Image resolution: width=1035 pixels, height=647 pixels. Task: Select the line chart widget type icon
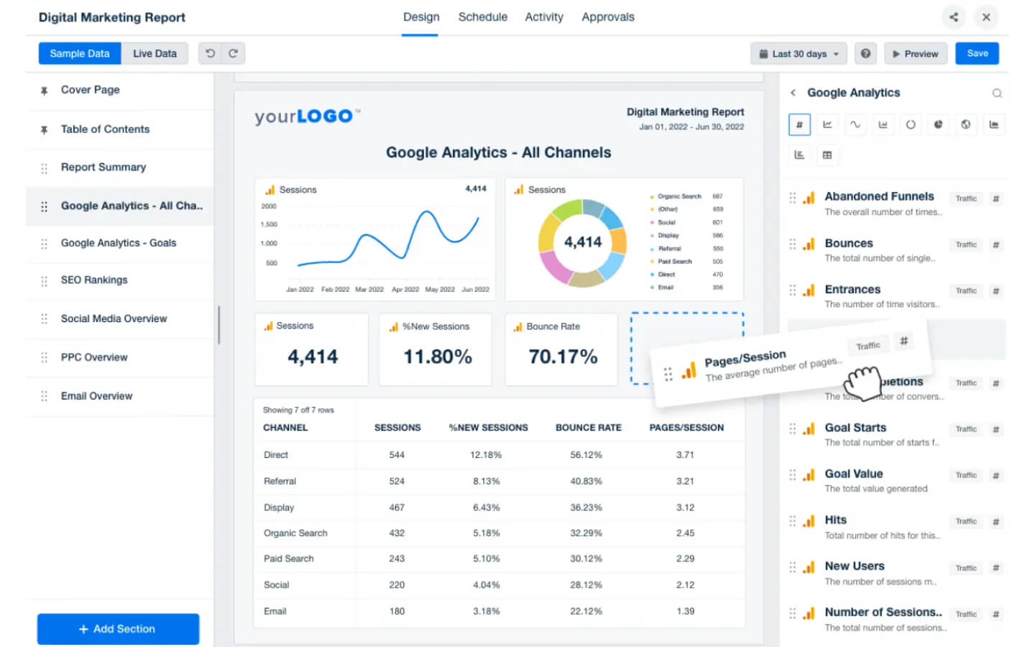coord(827,124)
